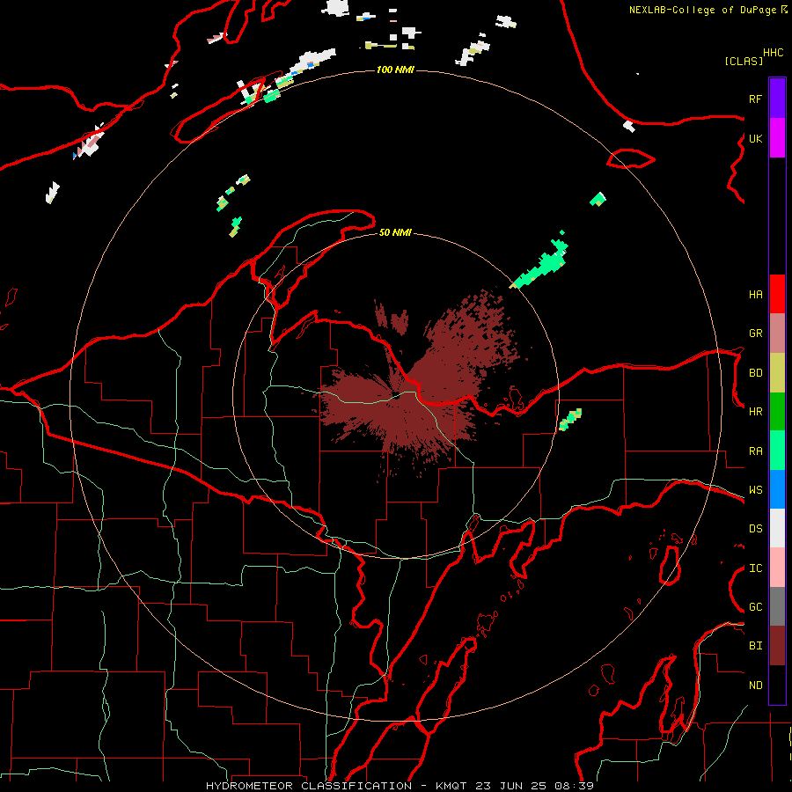Click the 'BD' legend label text
Image resolution: width=792 pixels, height=792 pixels.
click(x=755, y=373)
